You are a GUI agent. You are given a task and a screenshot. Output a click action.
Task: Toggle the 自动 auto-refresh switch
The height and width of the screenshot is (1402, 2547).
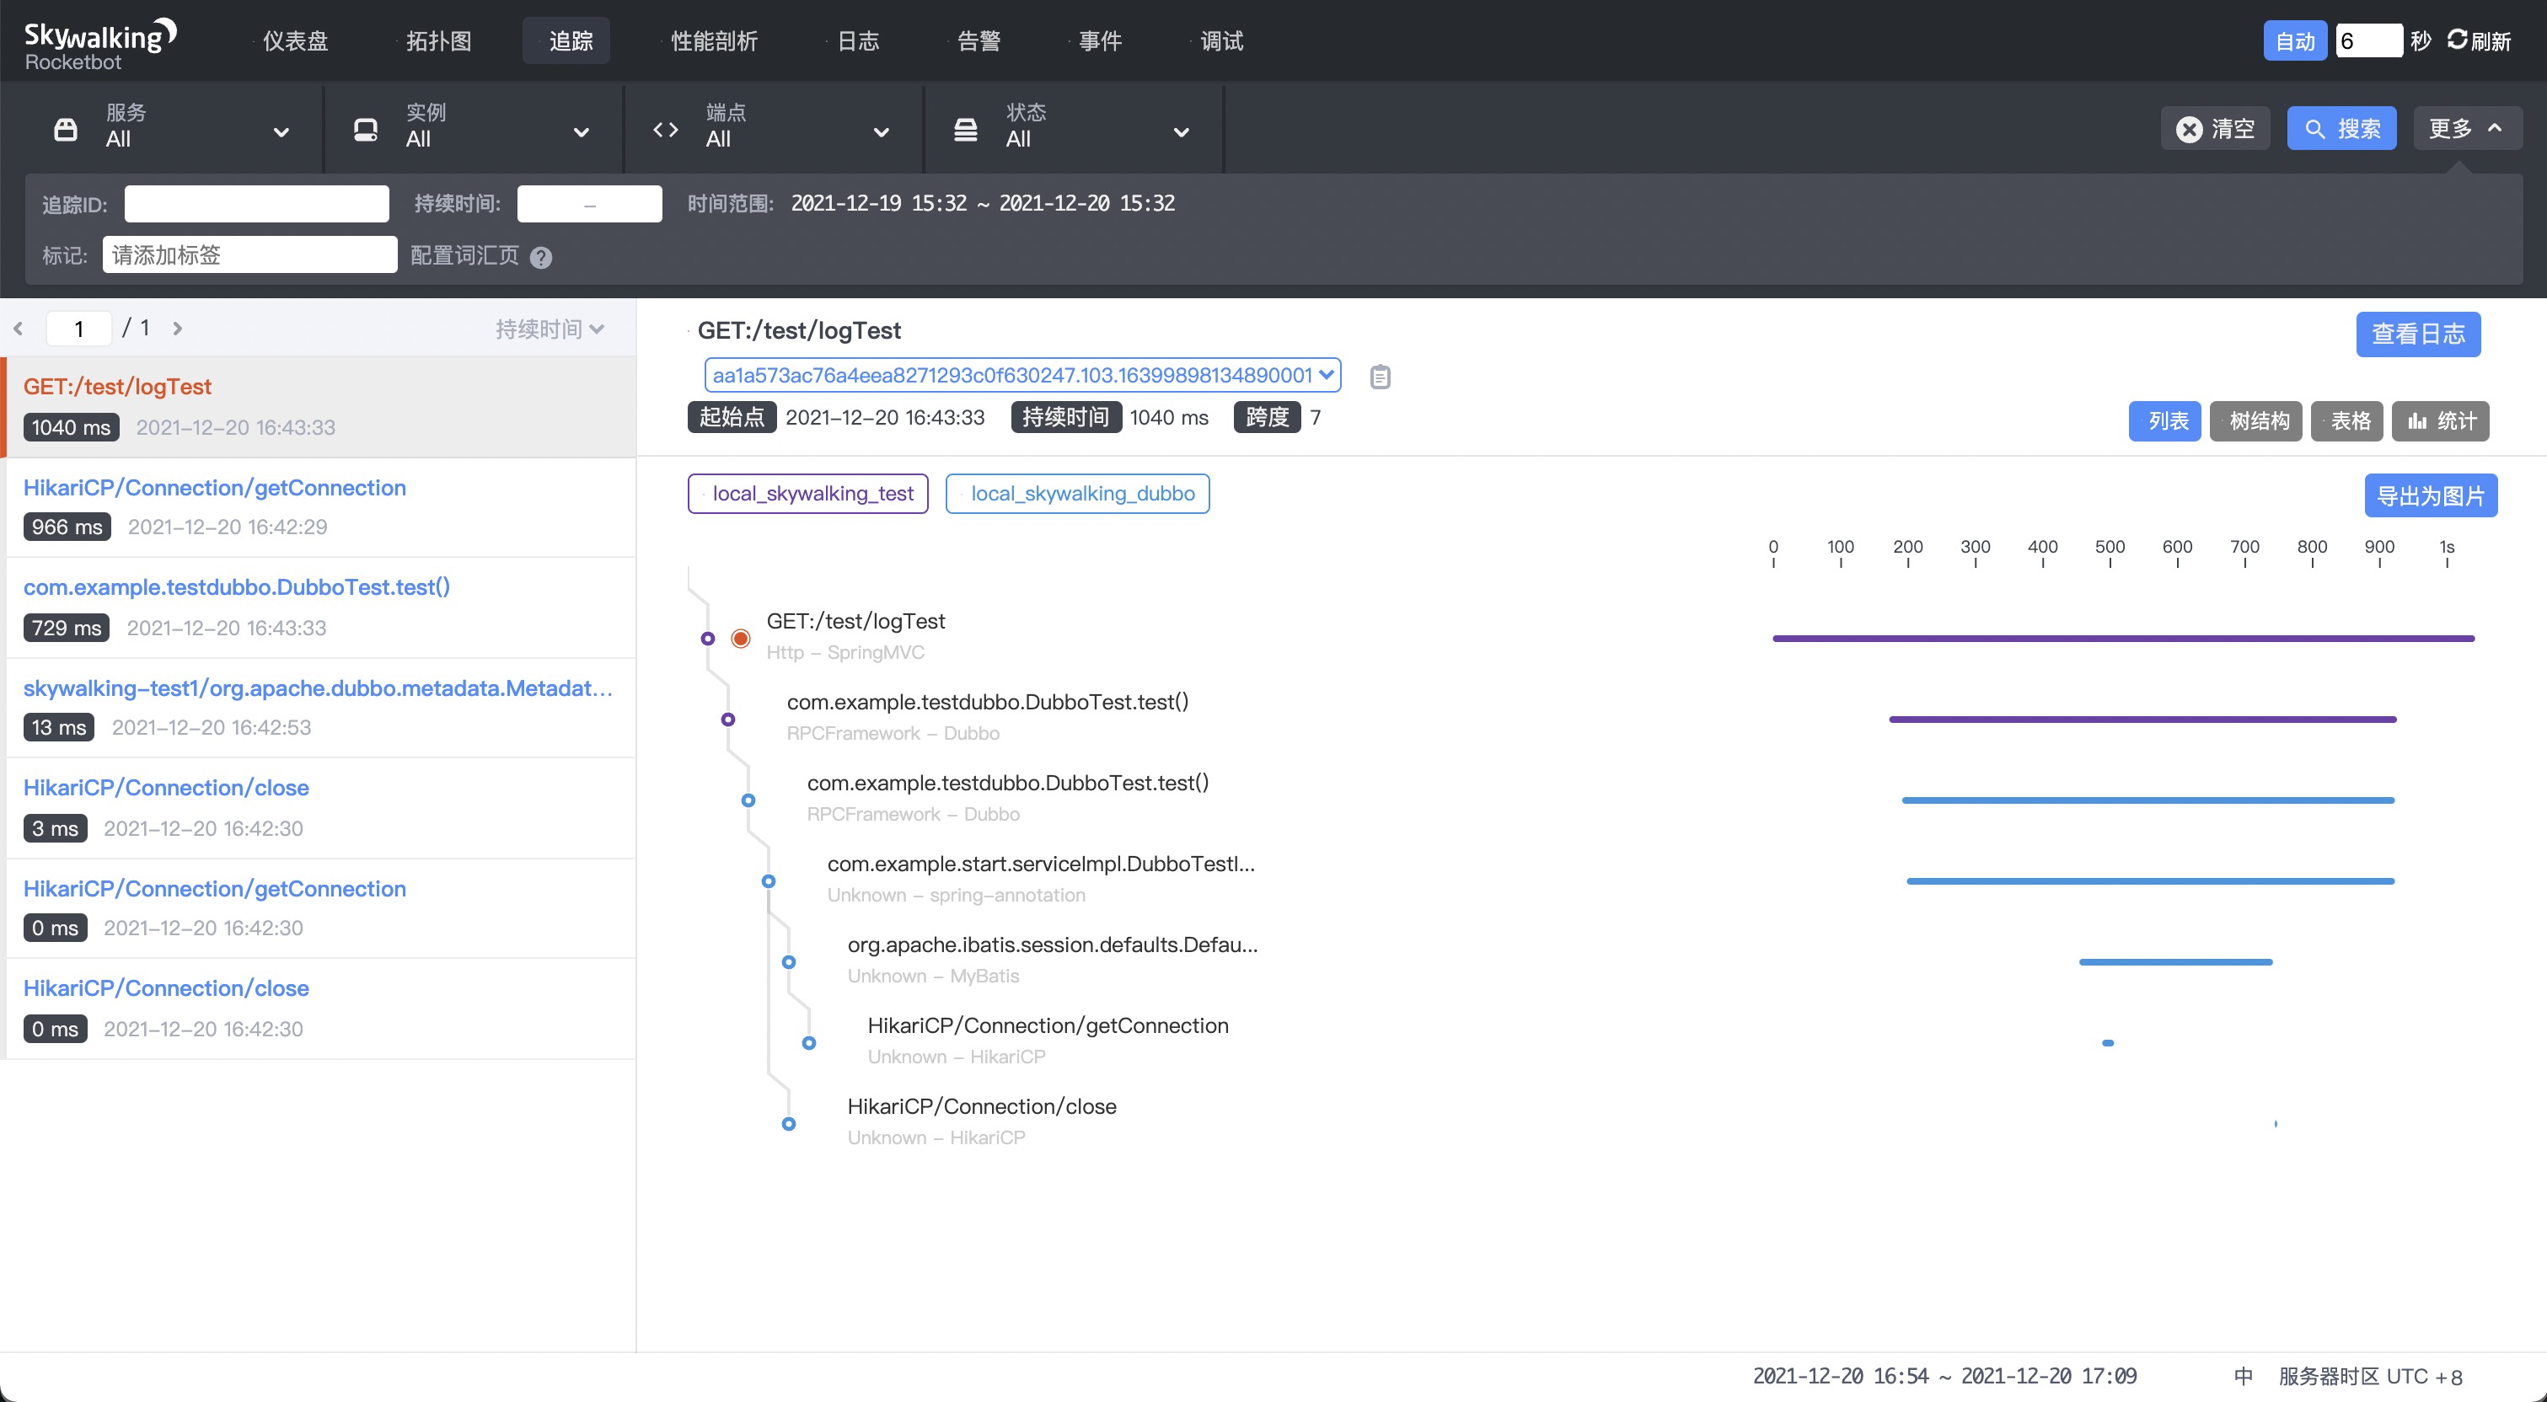[2294, 40]
